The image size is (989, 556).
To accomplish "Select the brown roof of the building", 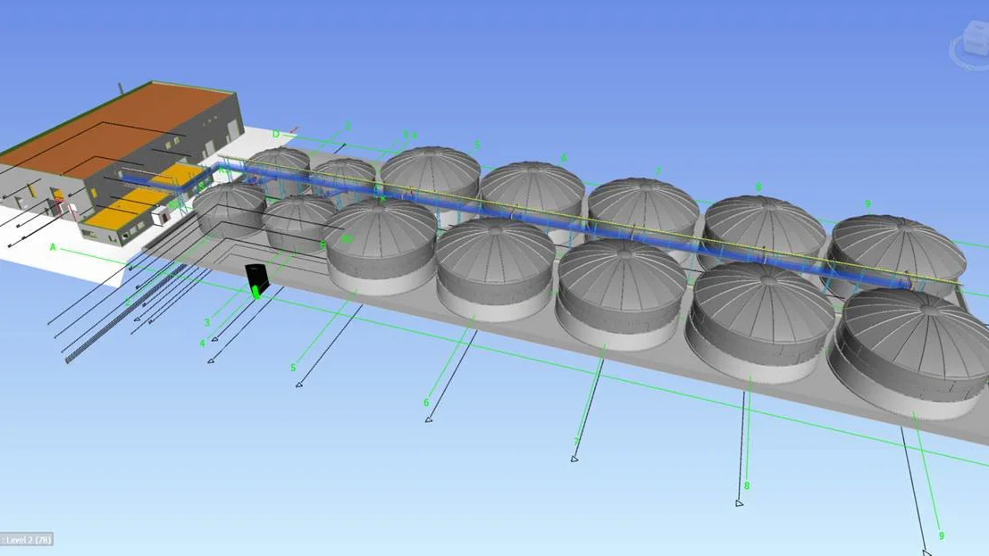I will pyautogui.click(x=116, y=129).
